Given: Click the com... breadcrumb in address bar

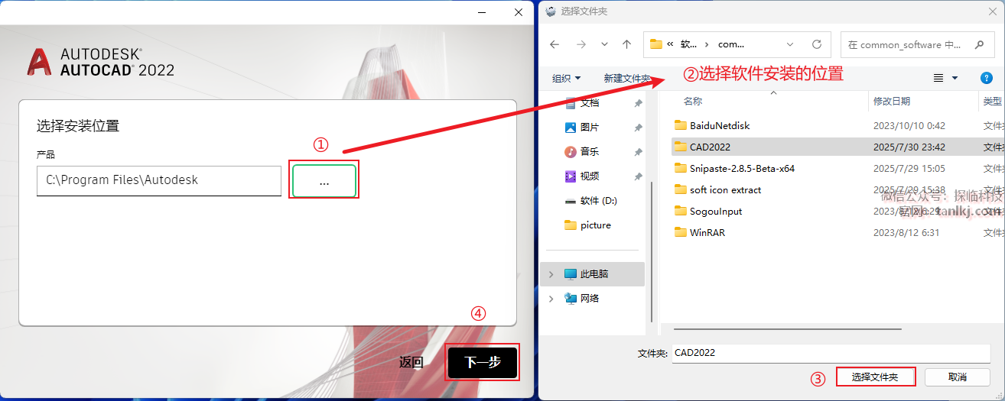Looking at the screenshot, I should [x=731, y=44].
